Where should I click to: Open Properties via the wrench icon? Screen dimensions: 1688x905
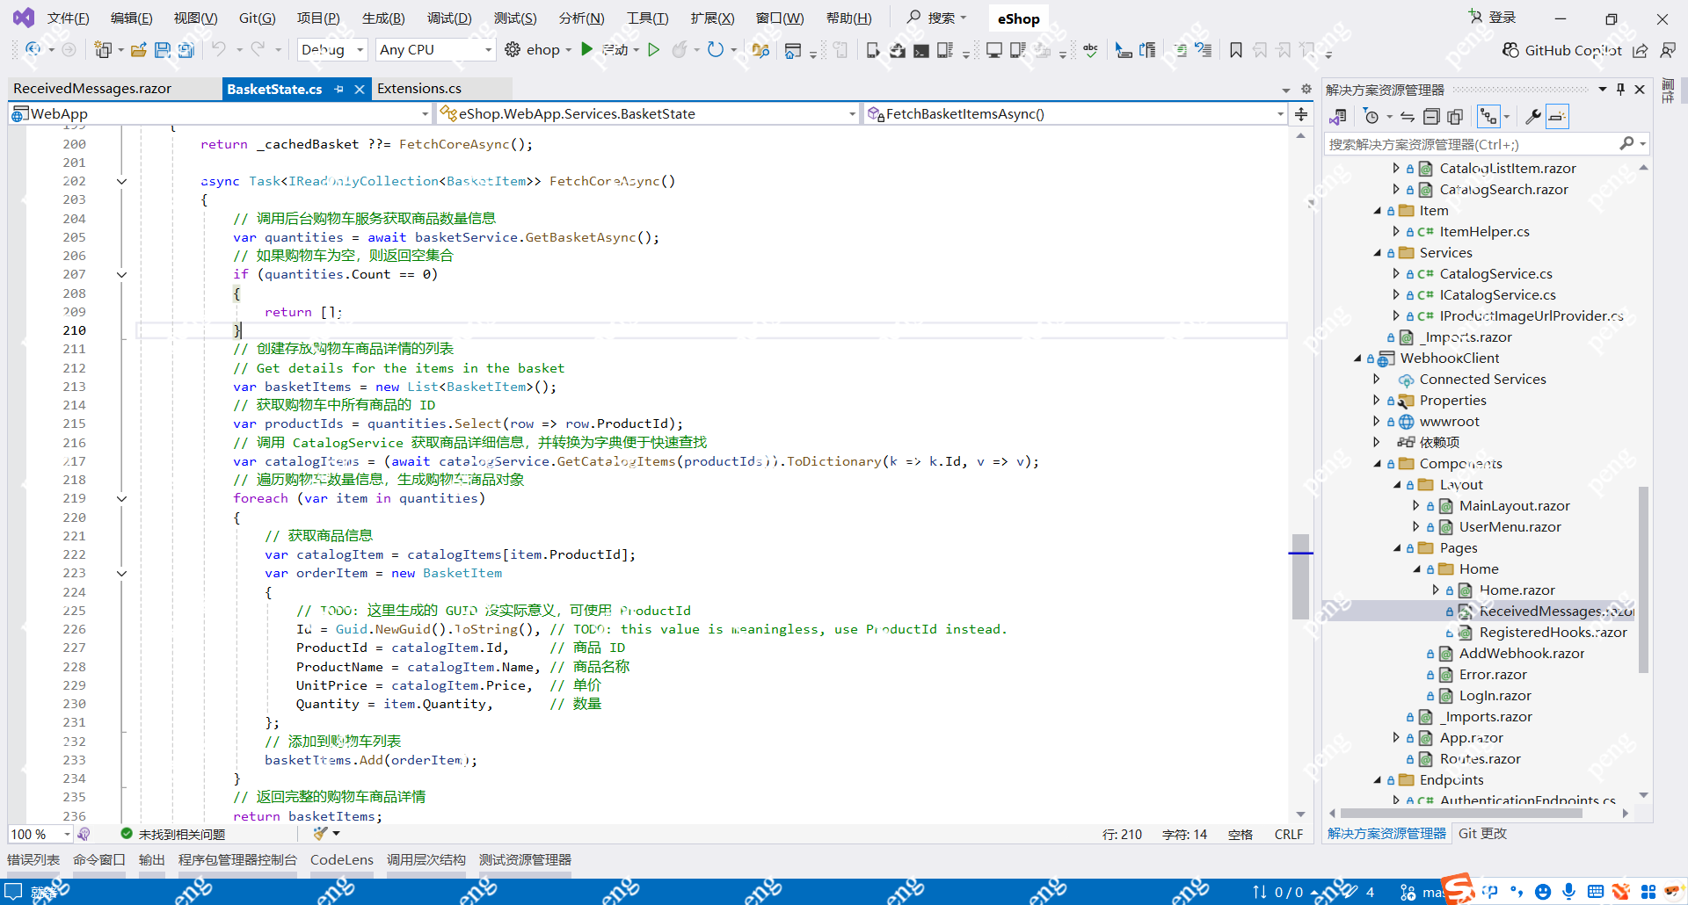1532,117
